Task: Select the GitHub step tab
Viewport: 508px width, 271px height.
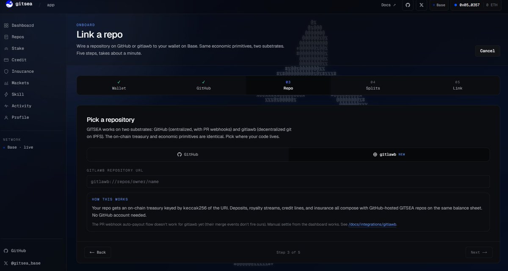Action: coord(204,85)
